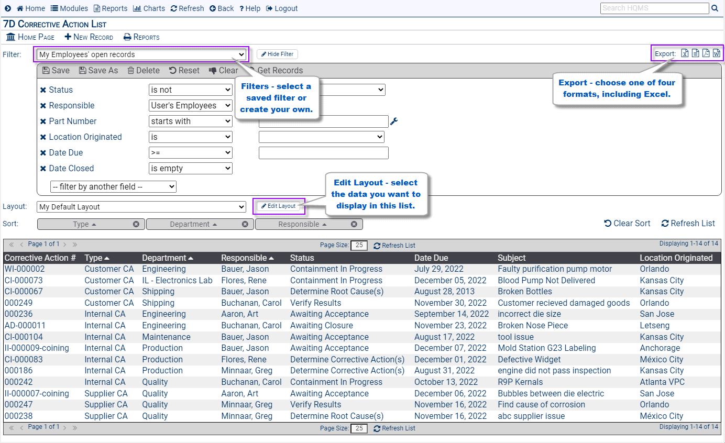Open the saved filter dropdown

pos(141,54)
